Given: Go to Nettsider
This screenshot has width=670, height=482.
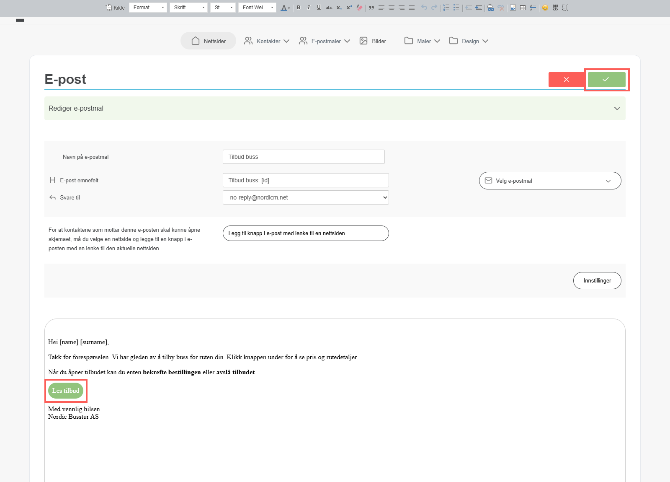Looking at the screenshot, I should pos(208,41).
